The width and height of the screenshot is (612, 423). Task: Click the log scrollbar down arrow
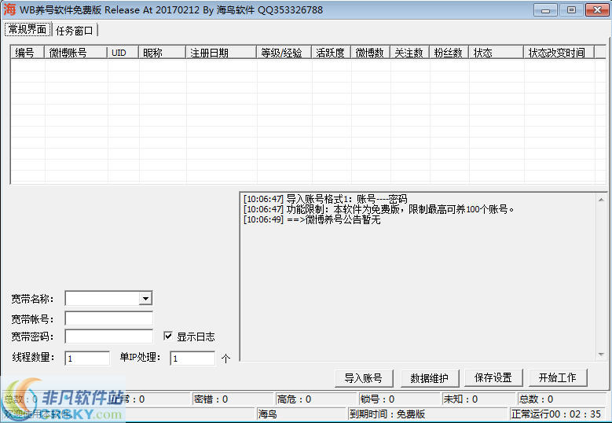601,355
